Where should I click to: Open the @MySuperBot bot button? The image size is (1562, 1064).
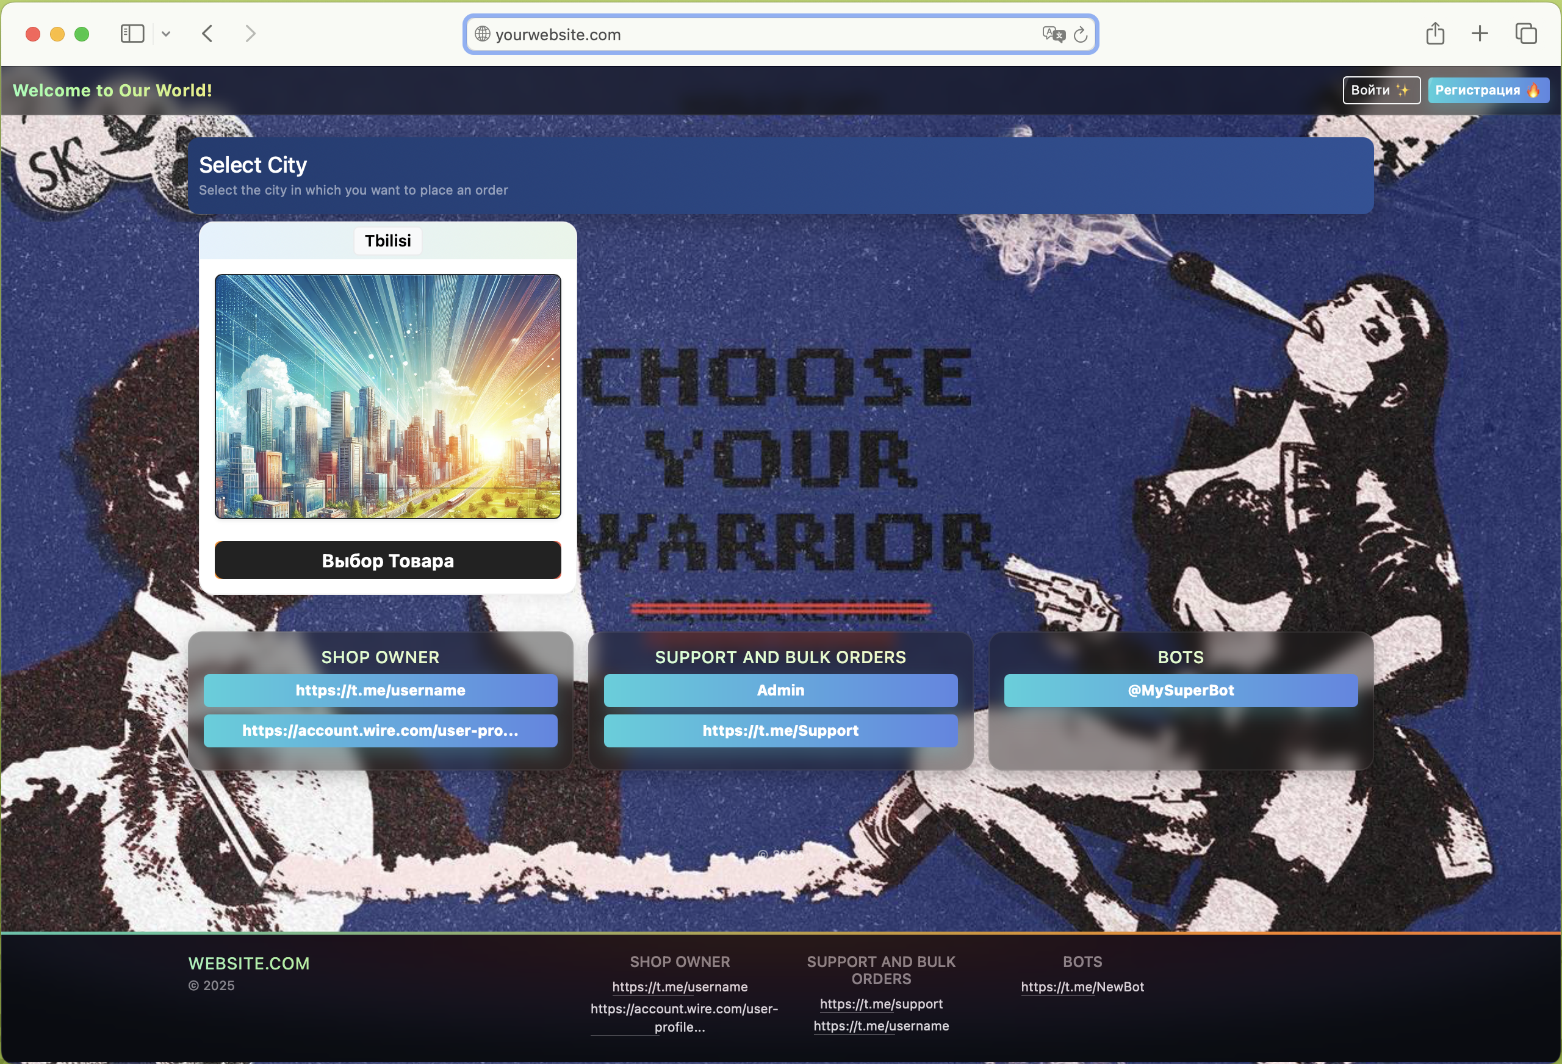coord(1180,690)
